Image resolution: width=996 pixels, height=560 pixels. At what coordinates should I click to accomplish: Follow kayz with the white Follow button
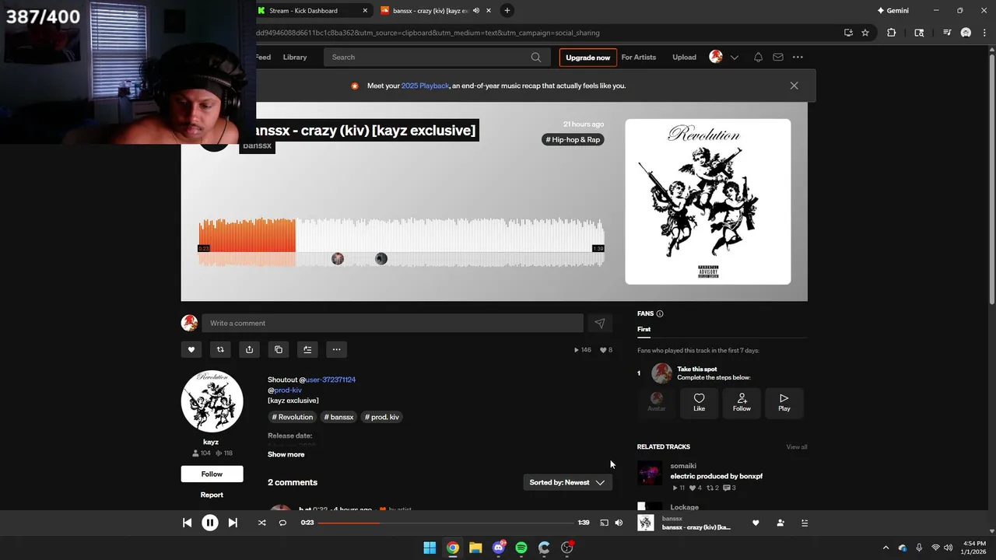pyautogui.click(x=212, y=474)
